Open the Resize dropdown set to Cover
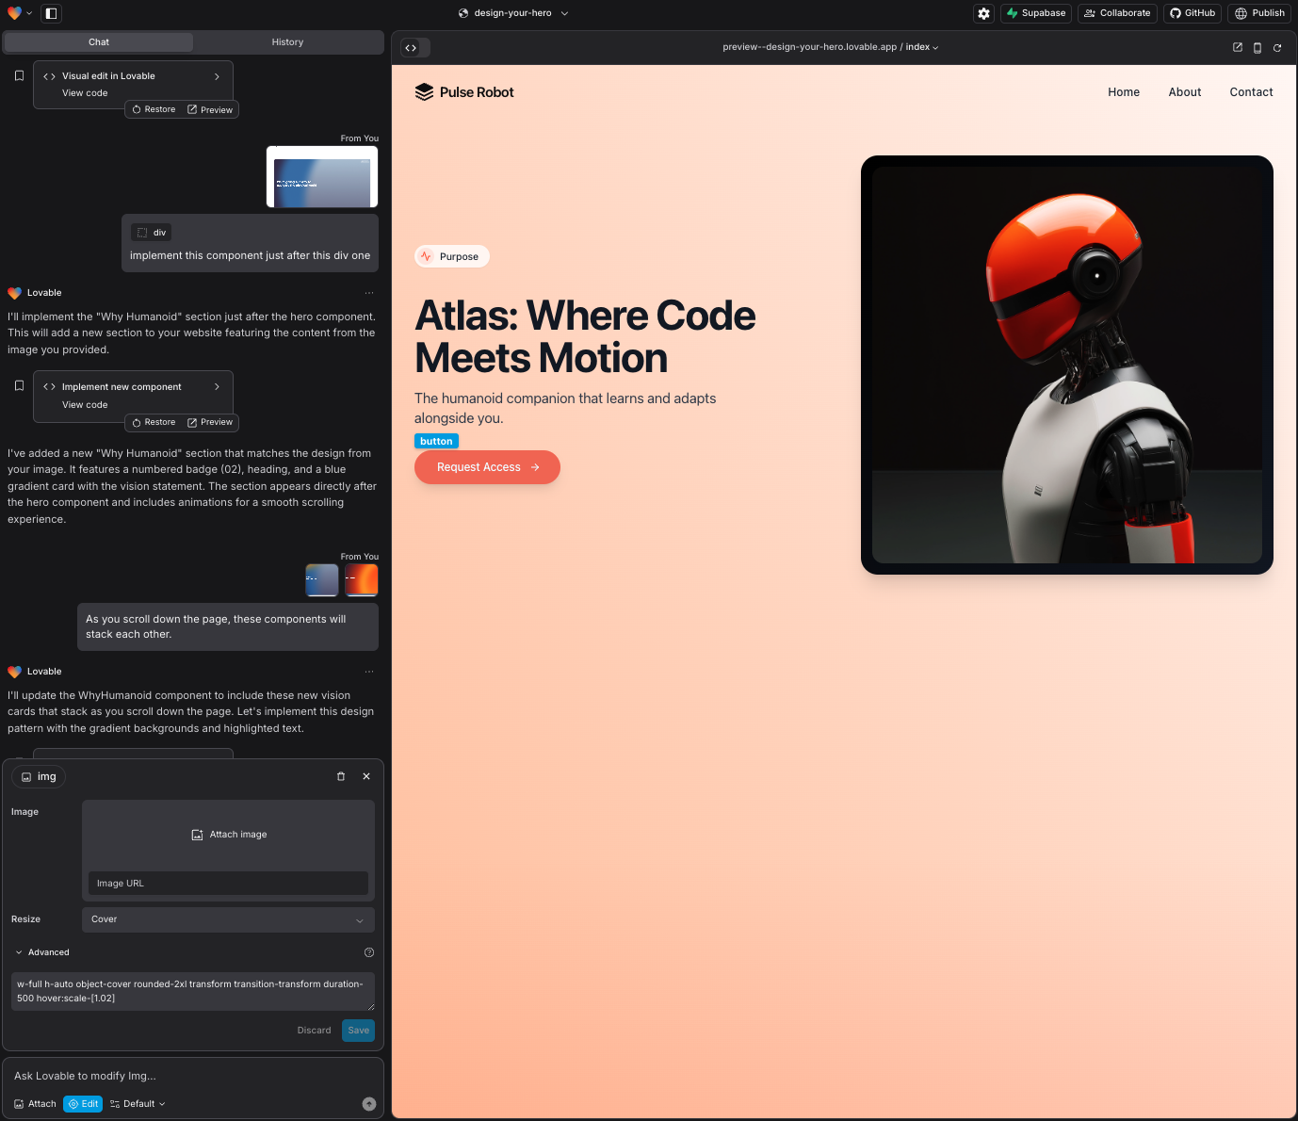This screenshot has width=1298, height=1121. pos(227,919)
